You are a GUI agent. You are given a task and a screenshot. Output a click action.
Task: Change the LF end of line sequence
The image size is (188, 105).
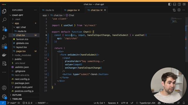[x=132, y=103]
